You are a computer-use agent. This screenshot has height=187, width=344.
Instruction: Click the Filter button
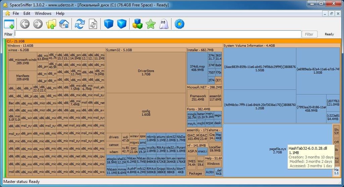click(309, 34)
